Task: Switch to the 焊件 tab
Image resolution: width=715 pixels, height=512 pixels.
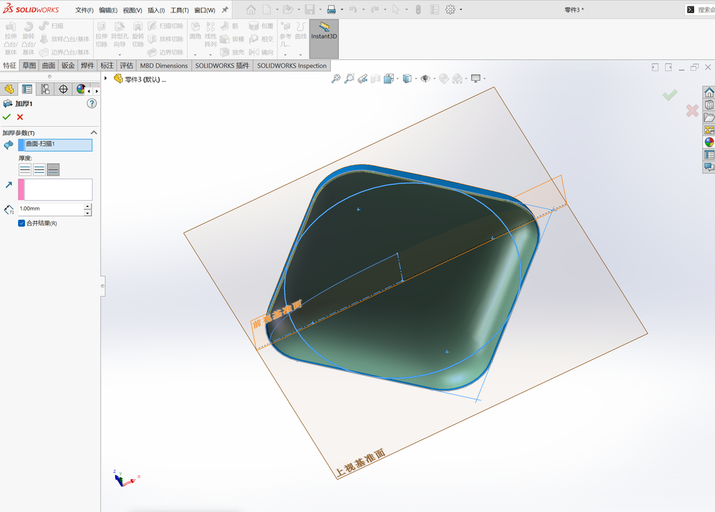Action: [x=87, y=66]
